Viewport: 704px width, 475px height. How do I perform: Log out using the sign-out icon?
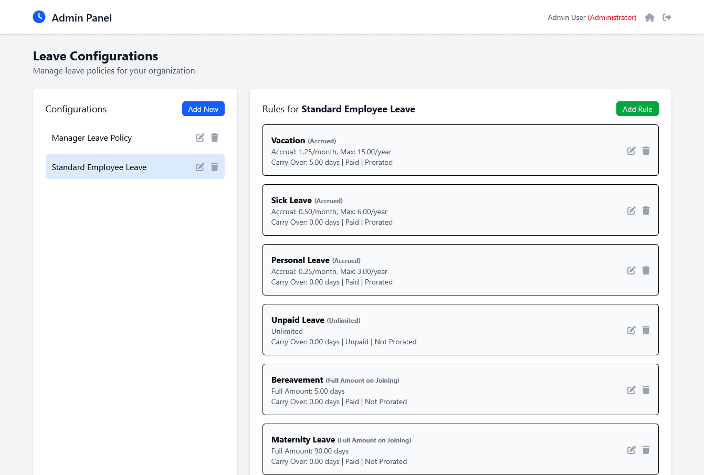(667, 17)
